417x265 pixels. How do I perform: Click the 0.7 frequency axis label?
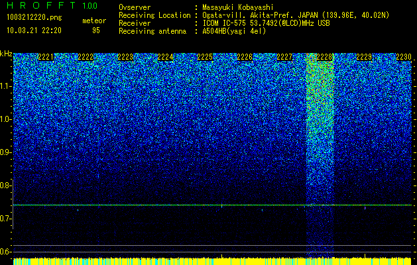tap(5, 219)
